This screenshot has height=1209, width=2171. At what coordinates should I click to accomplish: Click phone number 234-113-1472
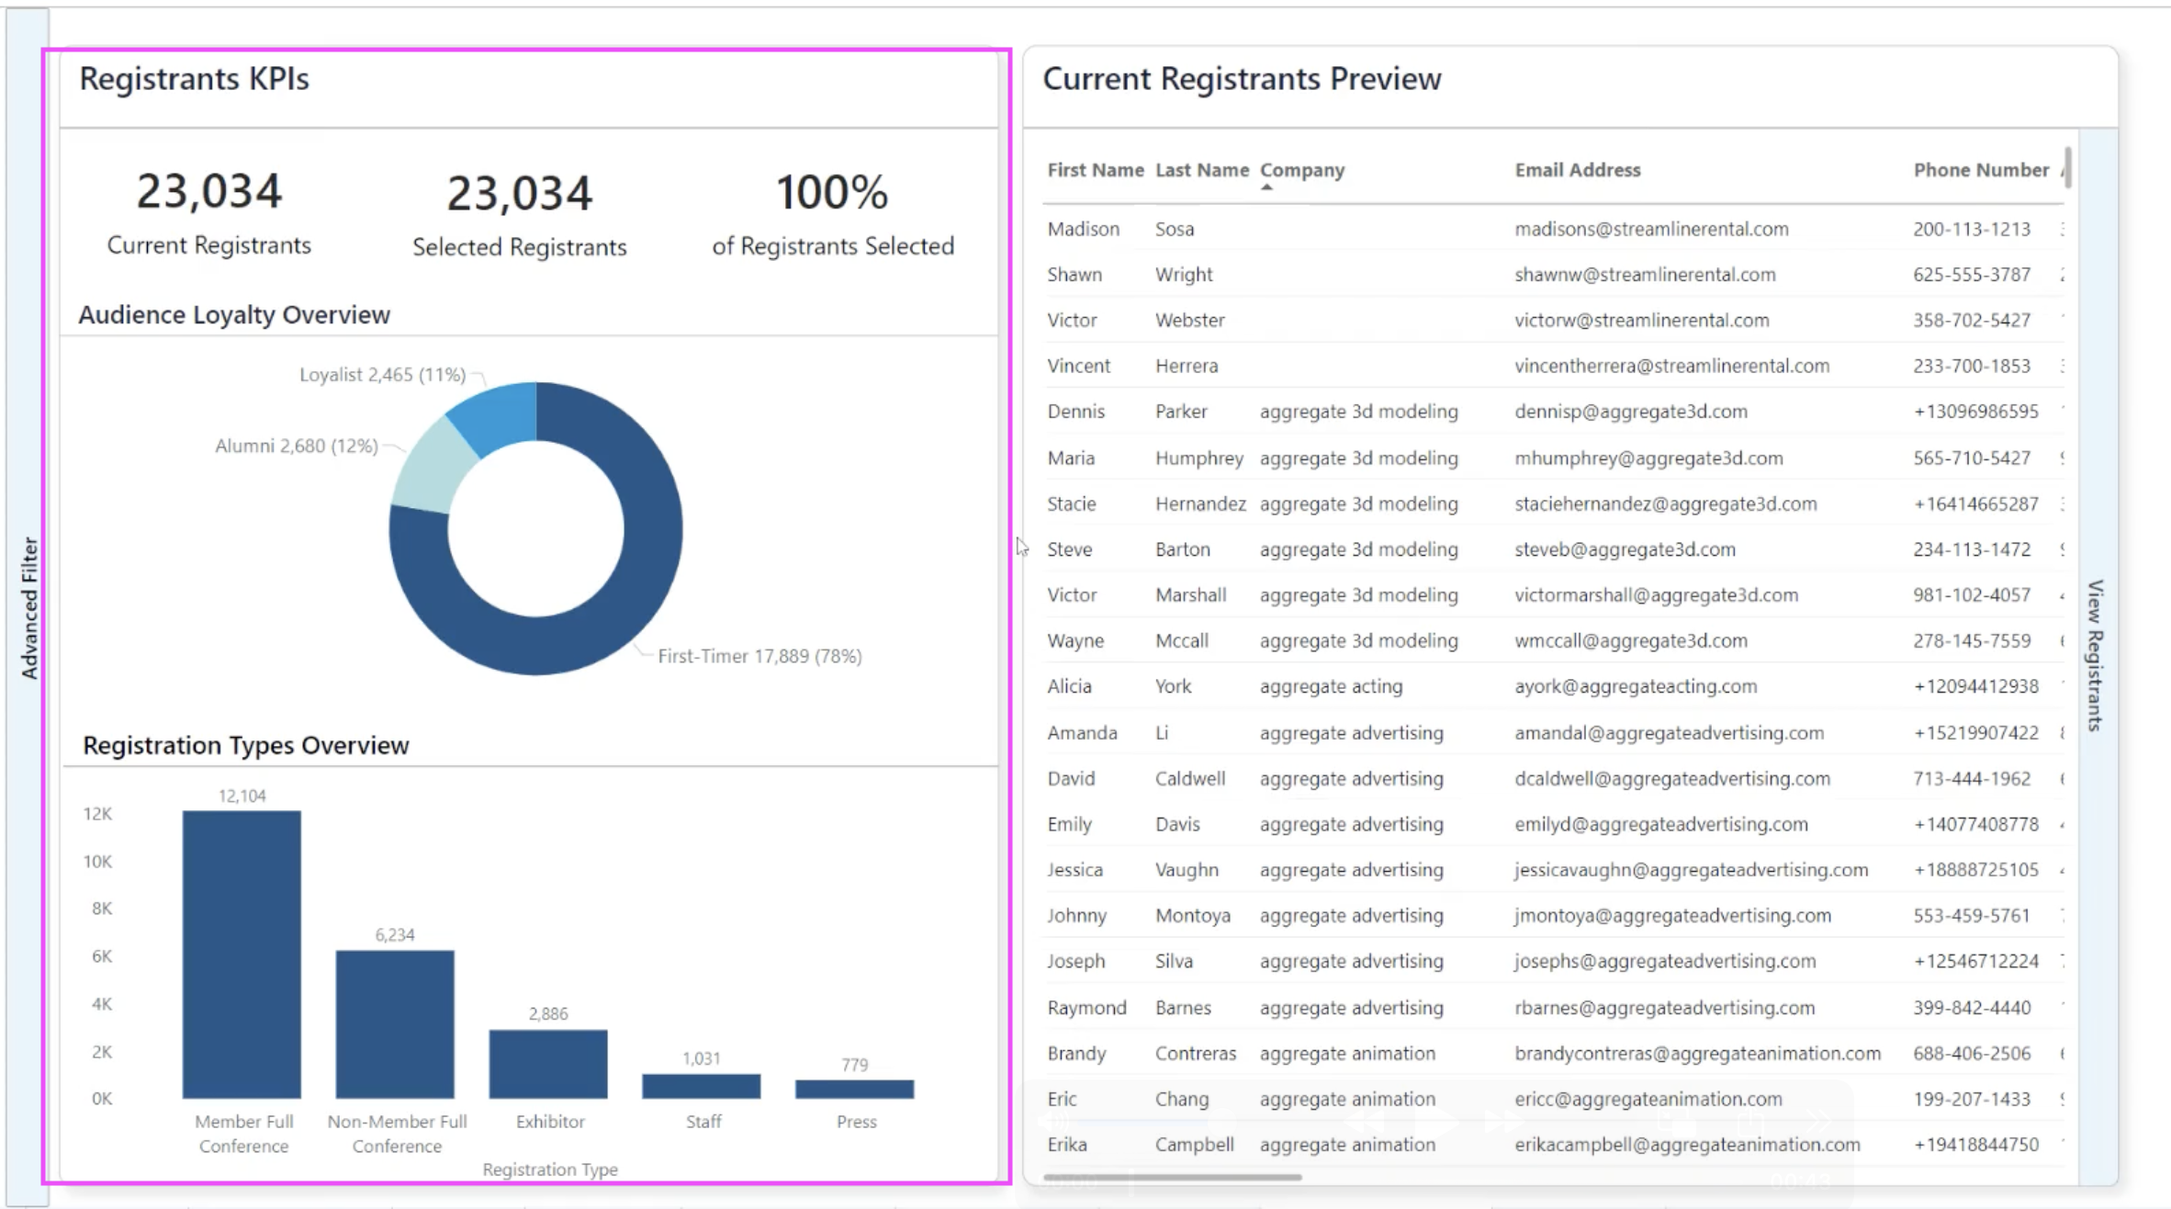pos(1972,549)
